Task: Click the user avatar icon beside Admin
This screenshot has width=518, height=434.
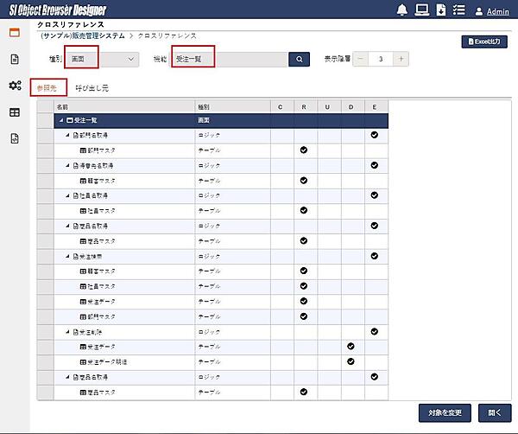Action: click(478, 11)
